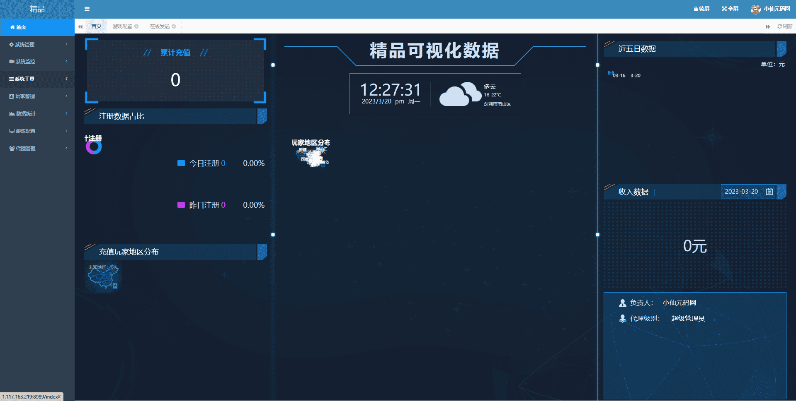Click the 代理级别 person icon
Viewport: 796px width, 401px height.
click(622, 319)
